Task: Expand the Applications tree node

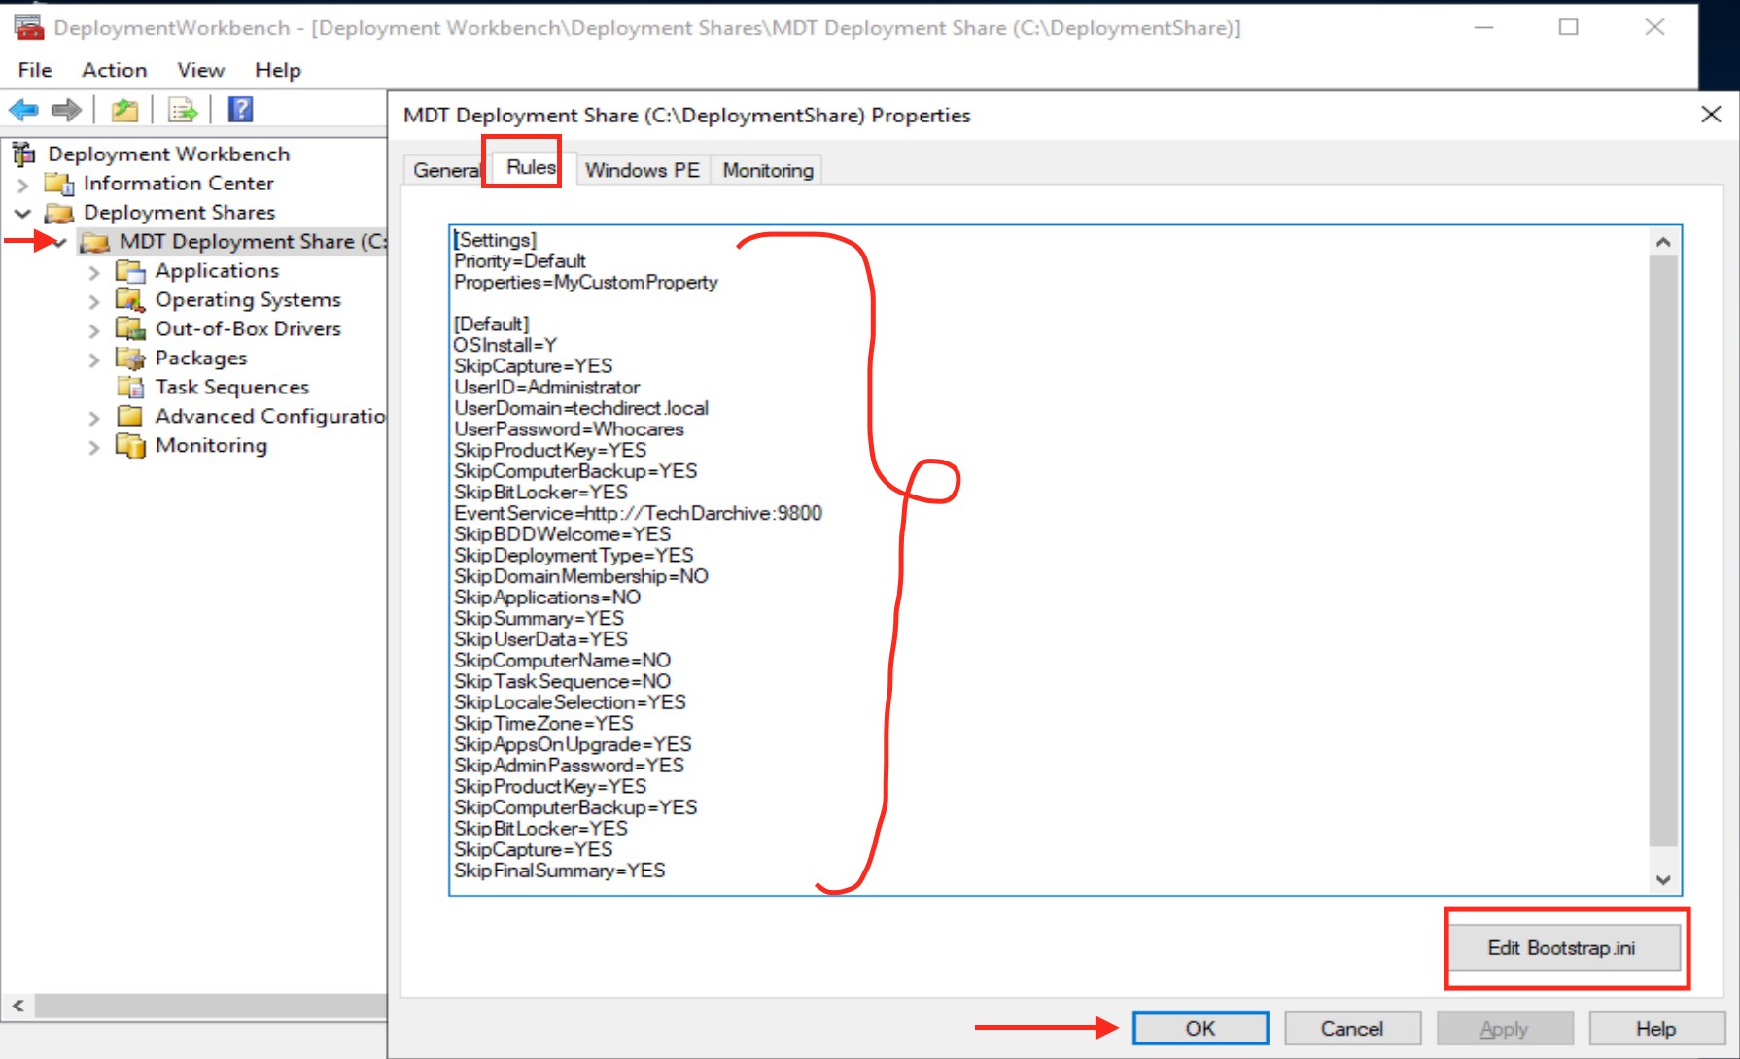Action: [94, 271]
